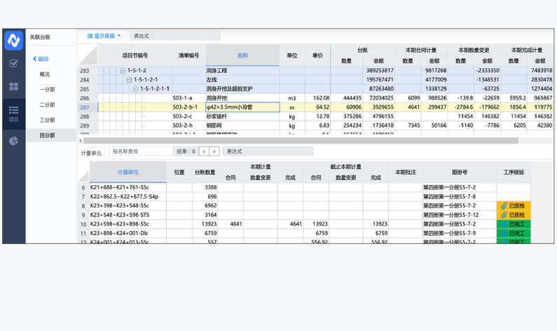Click the paperclip icon in row 10 已完工
The height and width of the screenshot is (331, 557).
tap(504, 224)
